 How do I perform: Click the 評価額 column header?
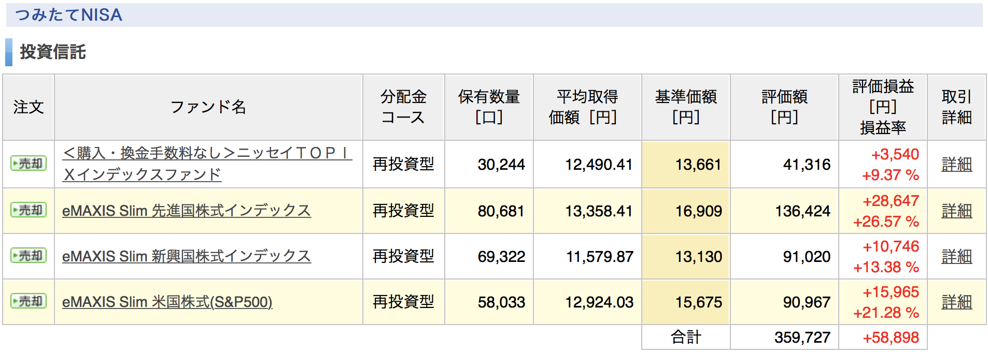[x=784, y=107]
